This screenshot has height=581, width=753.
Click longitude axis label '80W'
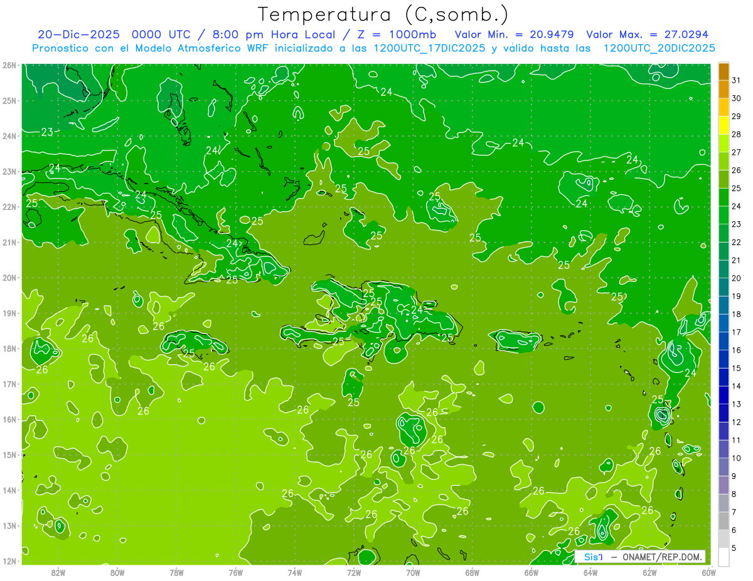click(117, 572)
